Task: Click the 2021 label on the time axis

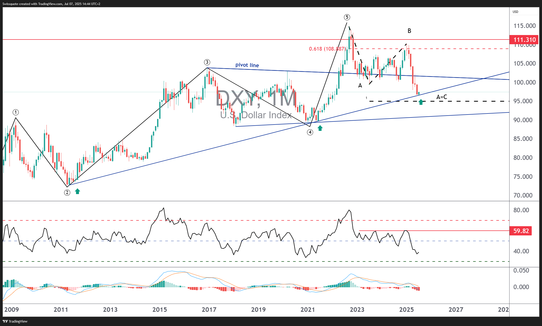Action: pos(308,310)
